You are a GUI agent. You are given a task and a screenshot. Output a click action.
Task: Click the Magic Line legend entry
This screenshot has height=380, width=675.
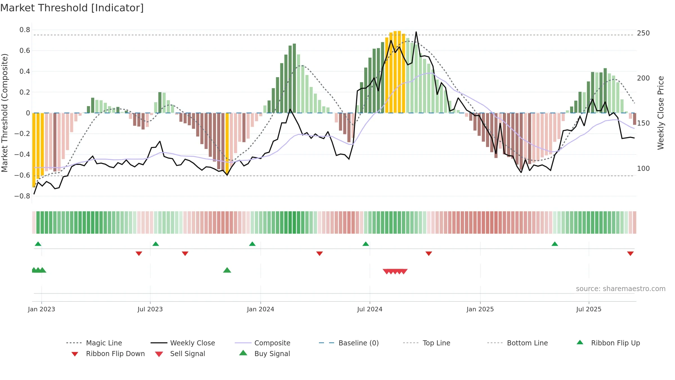94,343
